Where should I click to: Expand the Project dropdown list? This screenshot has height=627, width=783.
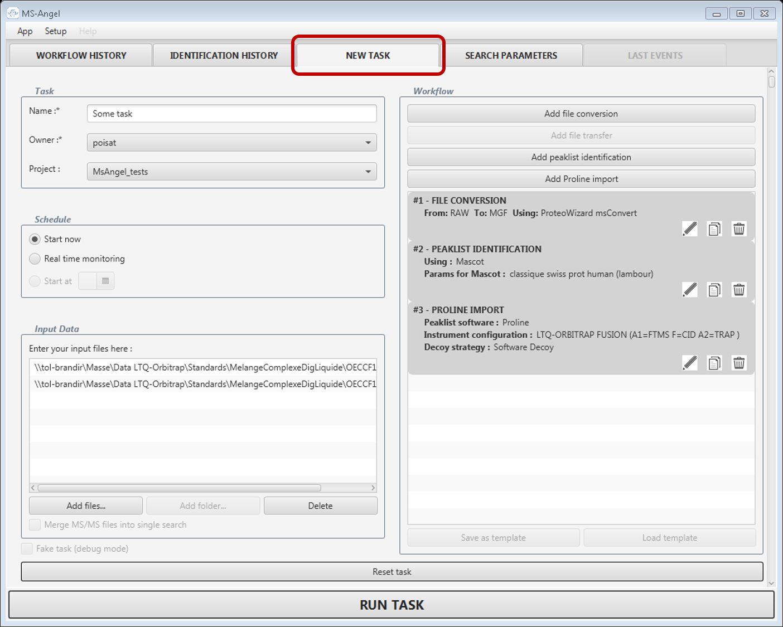point(368,172)
